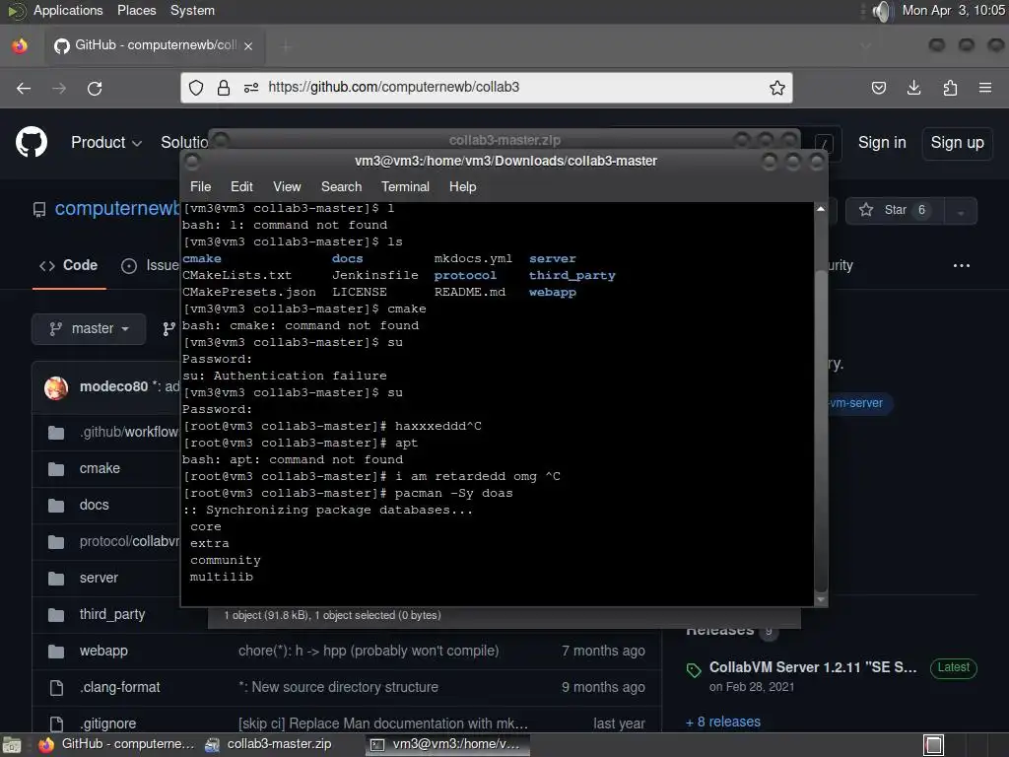Image resolution: width=1009 pixels, height=757 pixels.
Task: Click the Sign up button
Action: (957, 142)
